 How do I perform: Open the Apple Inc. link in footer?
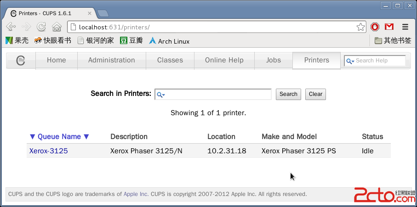click(136, 194)
